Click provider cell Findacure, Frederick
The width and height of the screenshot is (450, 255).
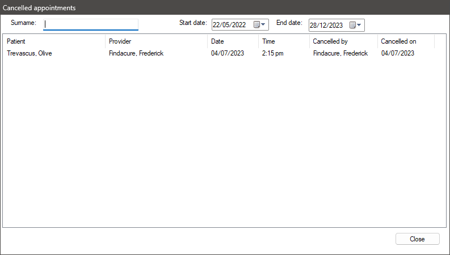[x=136, y=53]
